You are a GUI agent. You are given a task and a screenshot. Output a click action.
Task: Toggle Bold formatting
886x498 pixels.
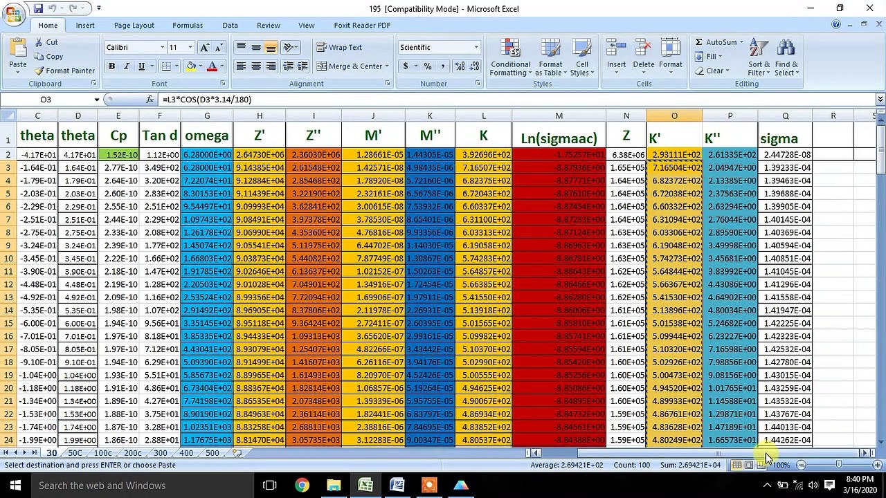pyautogui.click(x=111, y=66)
